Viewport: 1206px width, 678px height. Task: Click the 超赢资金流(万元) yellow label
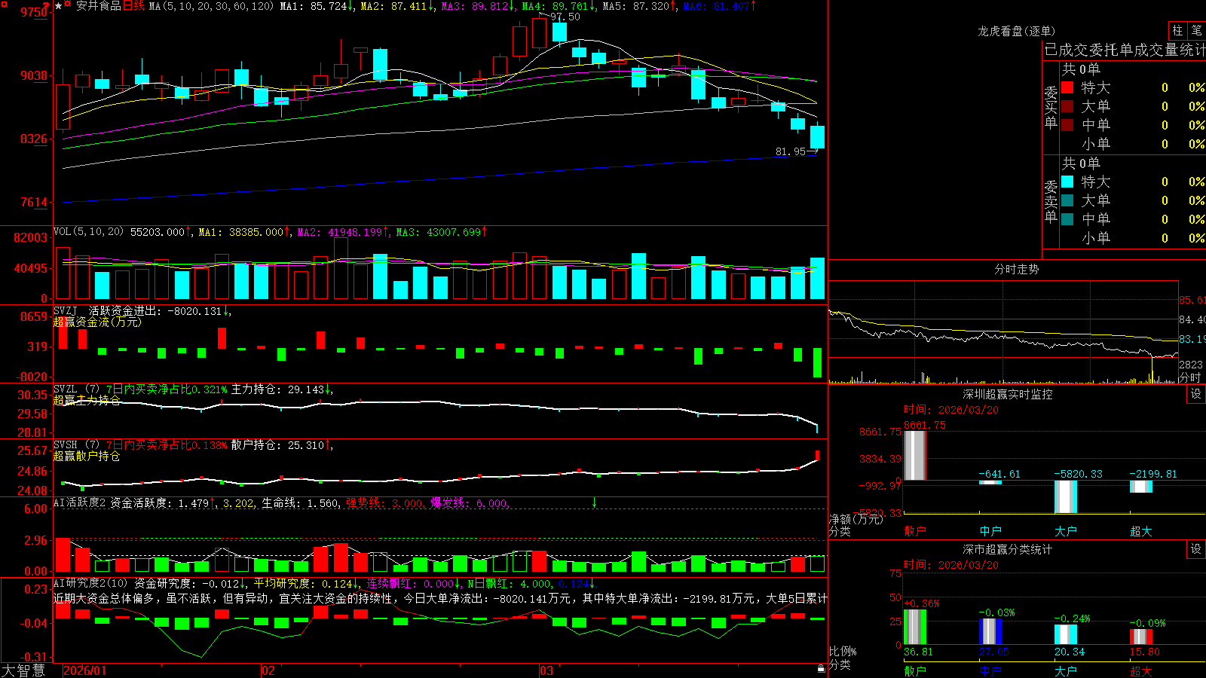click(x=97, y=322)
